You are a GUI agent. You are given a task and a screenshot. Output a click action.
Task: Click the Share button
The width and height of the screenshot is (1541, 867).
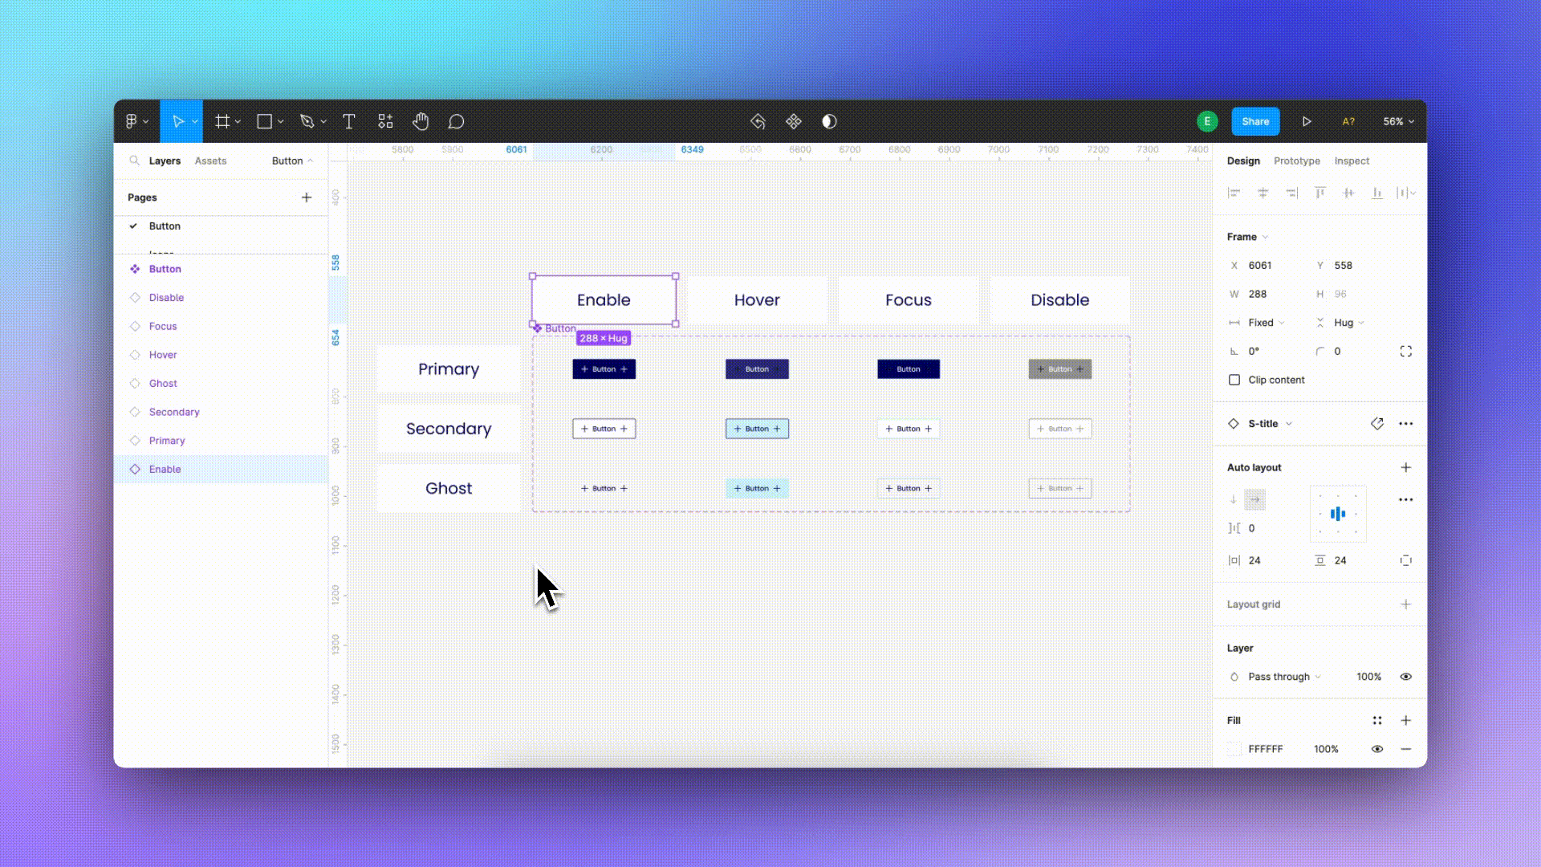(x=1255, y=121)
